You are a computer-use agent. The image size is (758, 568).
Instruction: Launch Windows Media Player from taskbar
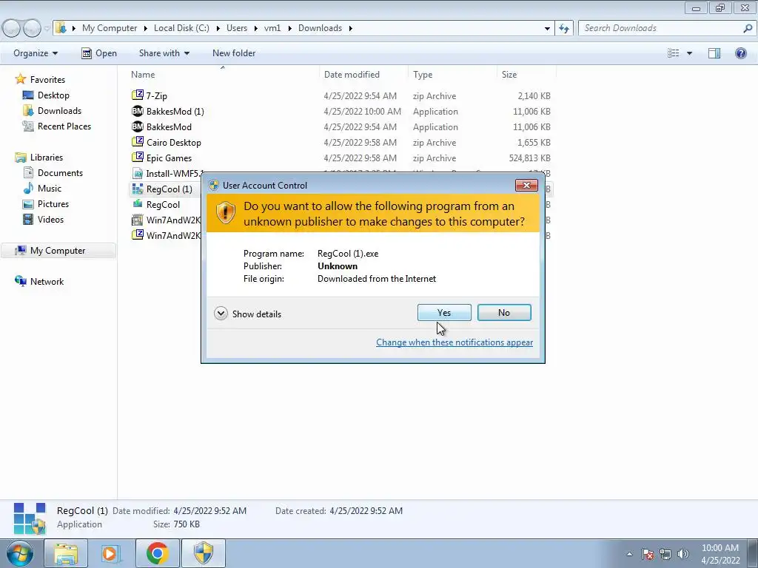tap(111, 553)
